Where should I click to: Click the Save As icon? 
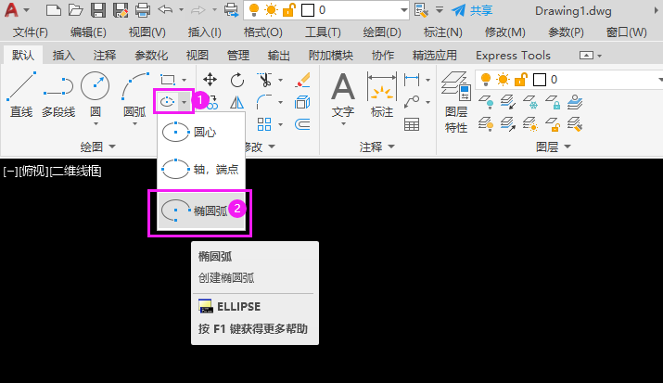click(121, 9)
